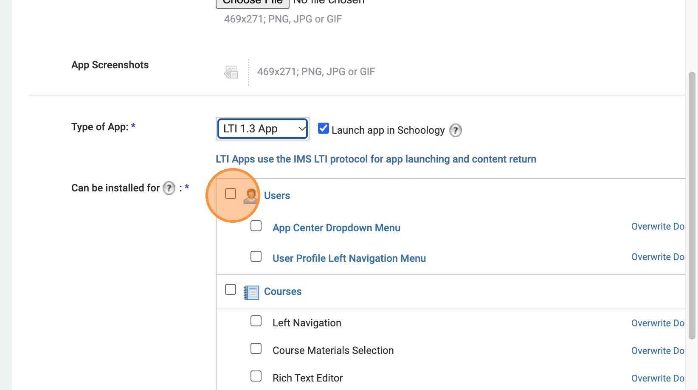This screenshot has width=698, height=390.
Task: Click the Choose File button
Action: (x=253, y=2)
